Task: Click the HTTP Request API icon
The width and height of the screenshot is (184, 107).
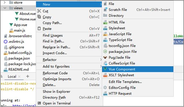Action: pyautogui.click(x=105, y=94)
